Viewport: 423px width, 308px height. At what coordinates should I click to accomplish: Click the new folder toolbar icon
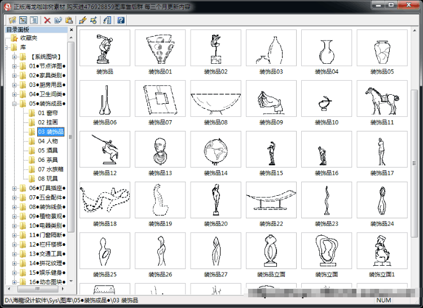[x=12, y=20]
